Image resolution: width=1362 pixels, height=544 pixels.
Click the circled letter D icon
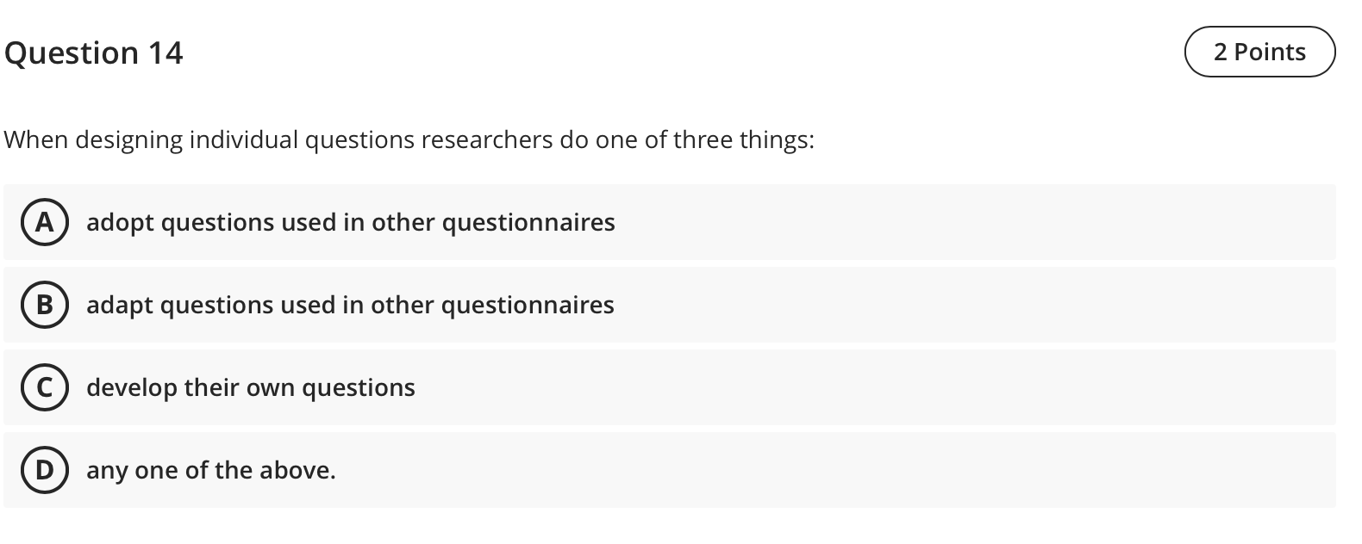45,470
